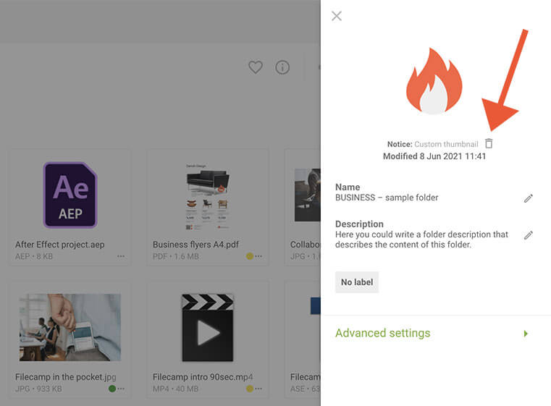Close the folder info side panel
551x406 pixels.
pyautogui.click(x=336, y=16)
